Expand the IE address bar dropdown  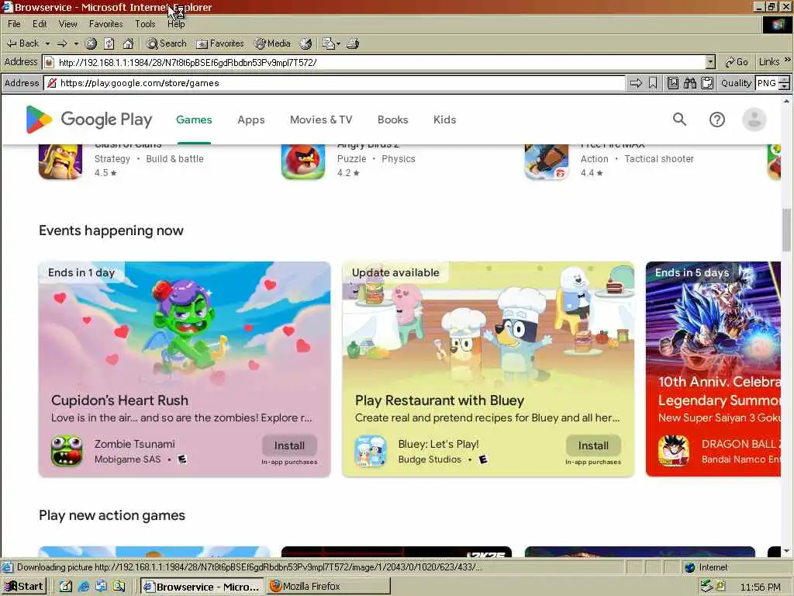pos(710,62)
